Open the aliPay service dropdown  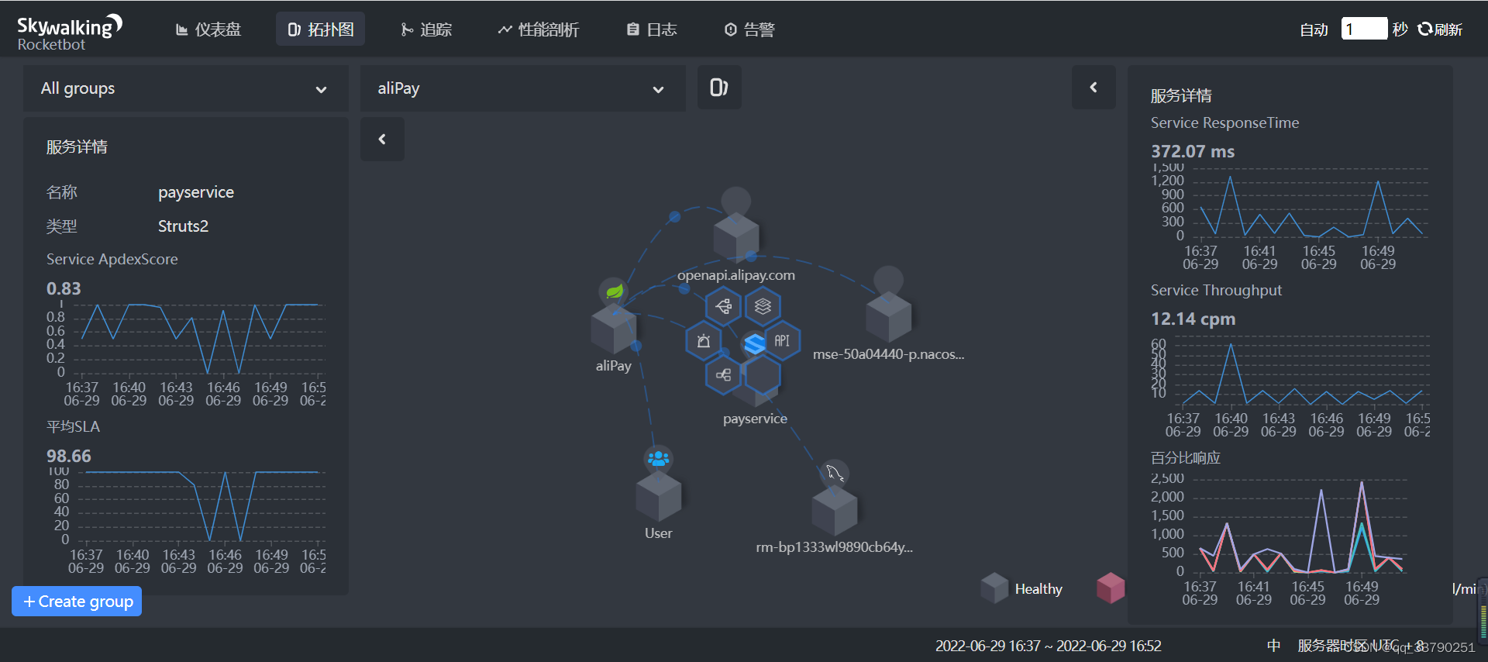pyautogui.click(x=522, y=88)
